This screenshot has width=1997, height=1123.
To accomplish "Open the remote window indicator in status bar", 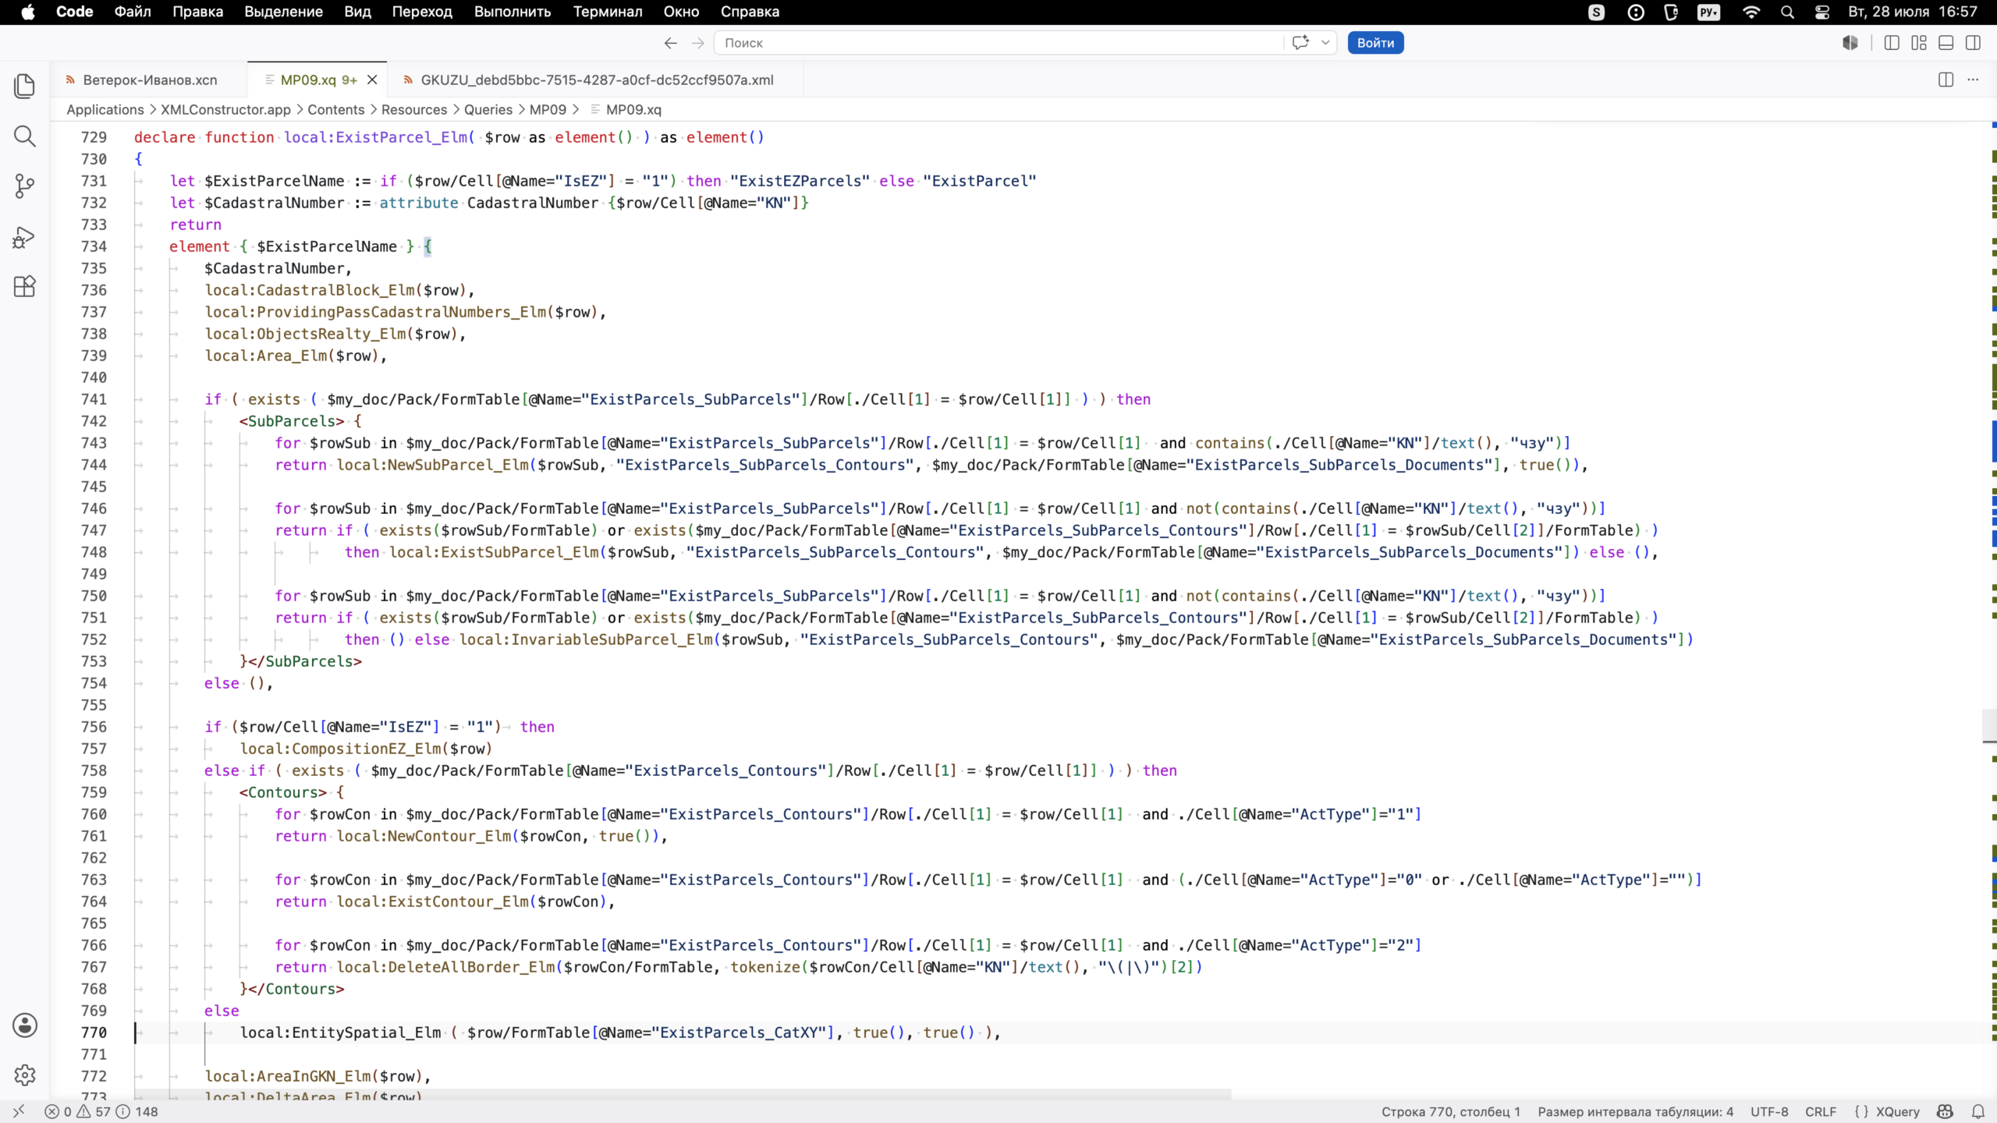I will click(x=20, y=1111).
